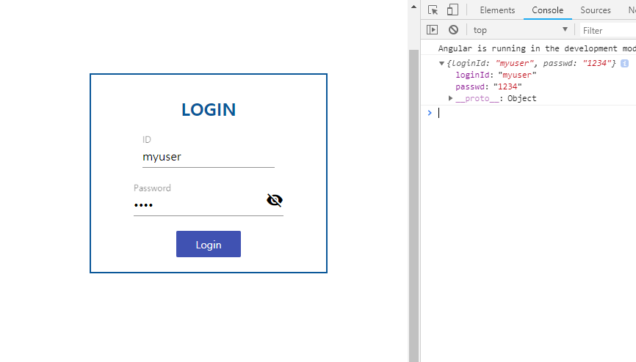Screen dimensions: 636x362
Task: Click the page vertical scrollbar thumb
Action: coord(413,206)
